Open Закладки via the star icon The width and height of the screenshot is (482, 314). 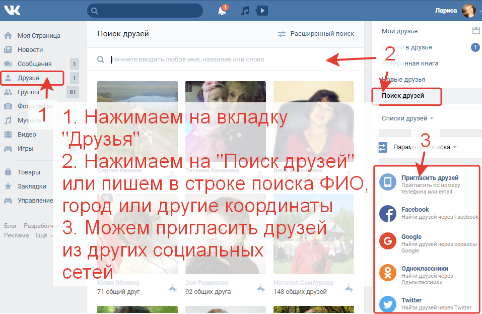8,186
